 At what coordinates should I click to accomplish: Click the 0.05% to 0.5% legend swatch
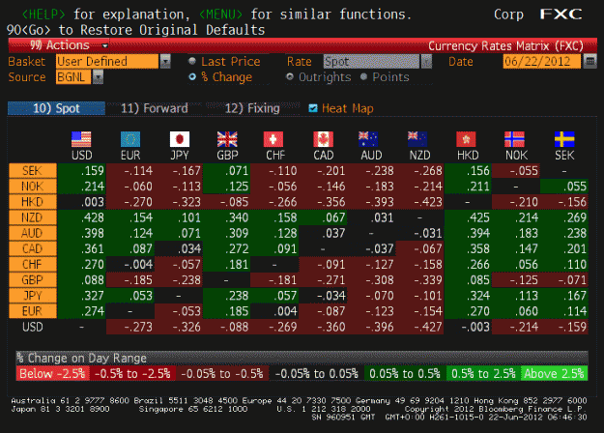pyautogui.click(x=405, y=373)
